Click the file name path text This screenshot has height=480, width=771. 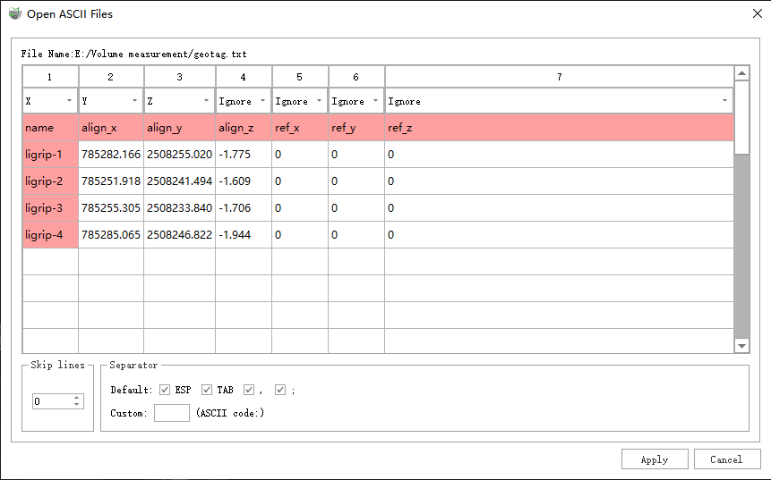click(133, 54)
